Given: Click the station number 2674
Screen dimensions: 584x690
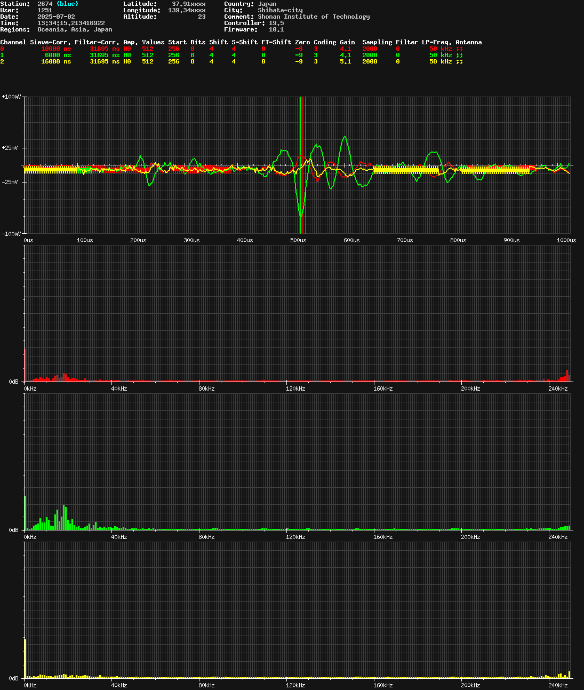Looking at the screenshot, I should (45, 4).
